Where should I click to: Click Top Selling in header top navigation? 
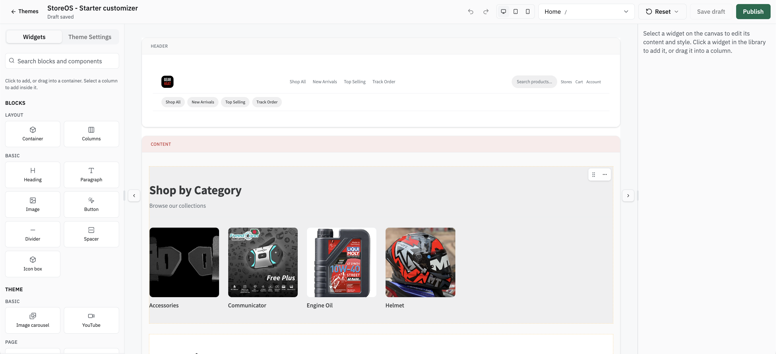tap(355, 82)
